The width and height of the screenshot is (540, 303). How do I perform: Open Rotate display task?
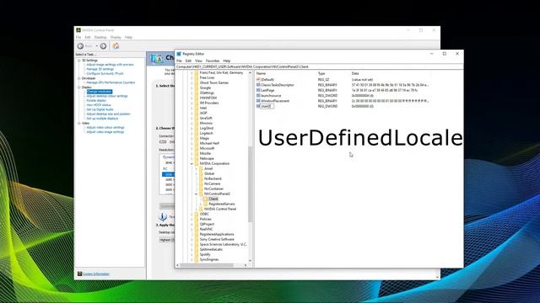coord(96,101)
